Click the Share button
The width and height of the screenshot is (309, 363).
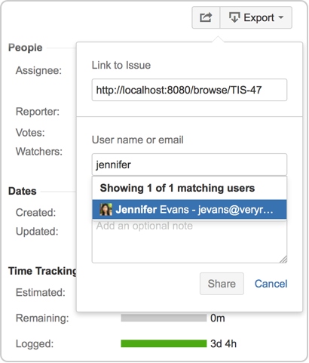(x=222, y=284)
